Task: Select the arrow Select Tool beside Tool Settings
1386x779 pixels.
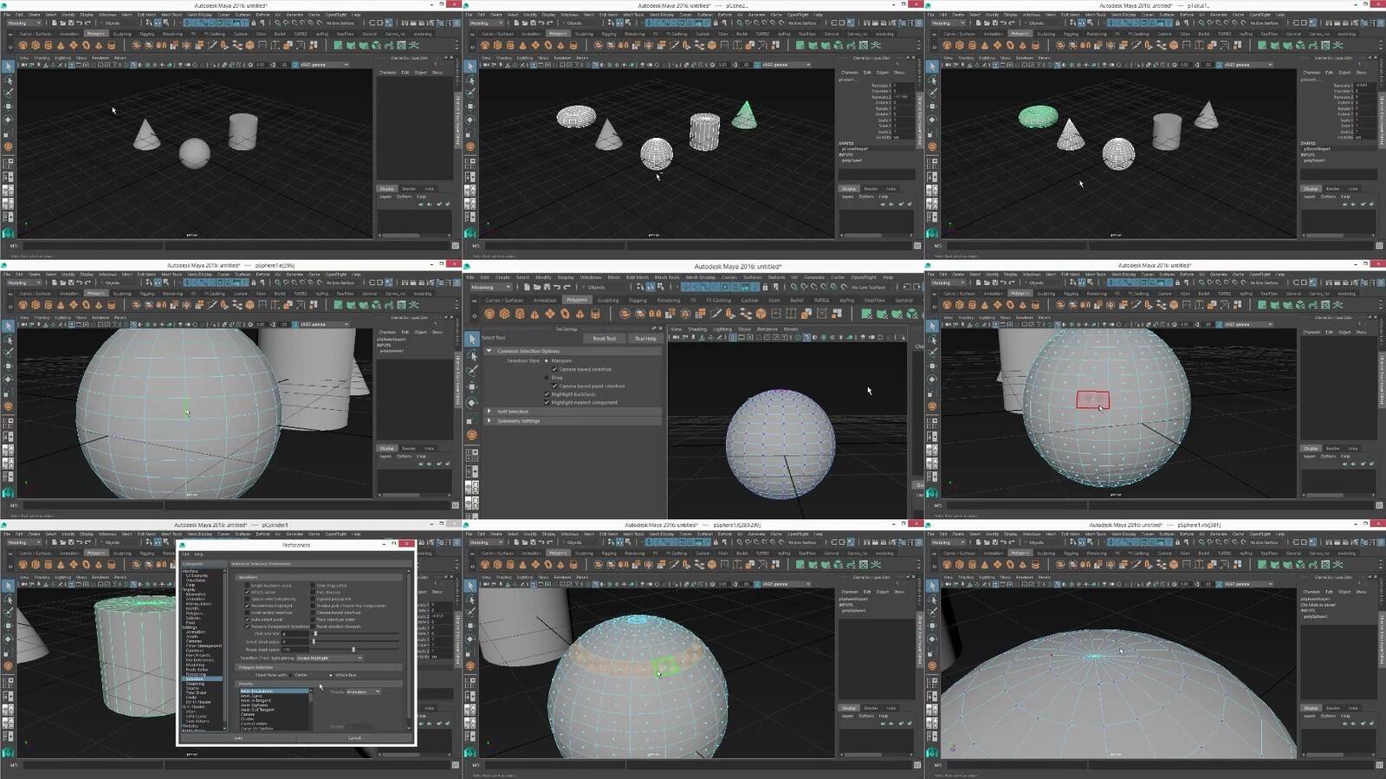Action: pyautogui.click(x=472, y=339)
